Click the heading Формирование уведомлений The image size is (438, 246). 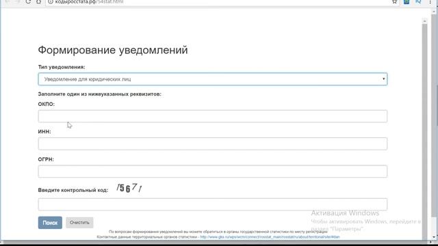(113, 50)
